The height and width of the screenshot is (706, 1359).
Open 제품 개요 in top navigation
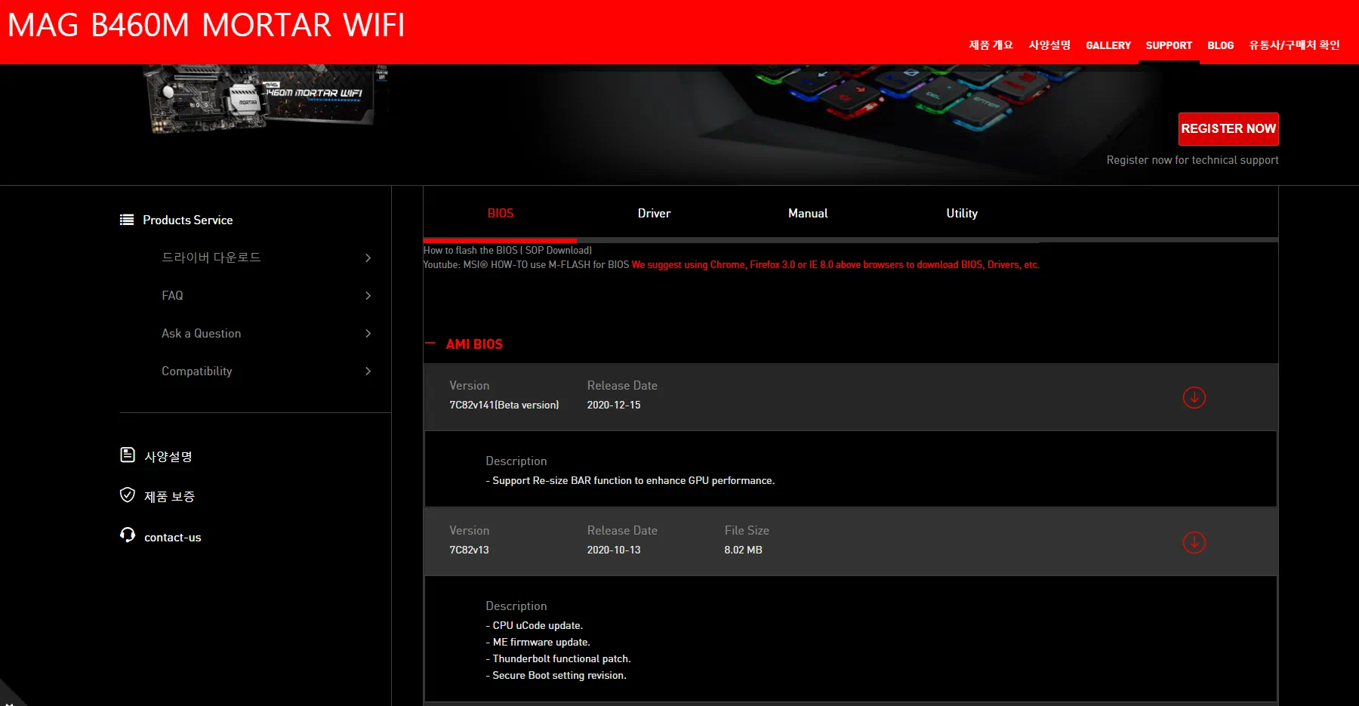click(991, 45)
